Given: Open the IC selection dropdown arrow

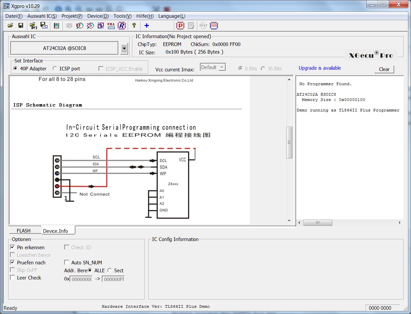Looking at the screenshot, I should coord(124,48).
